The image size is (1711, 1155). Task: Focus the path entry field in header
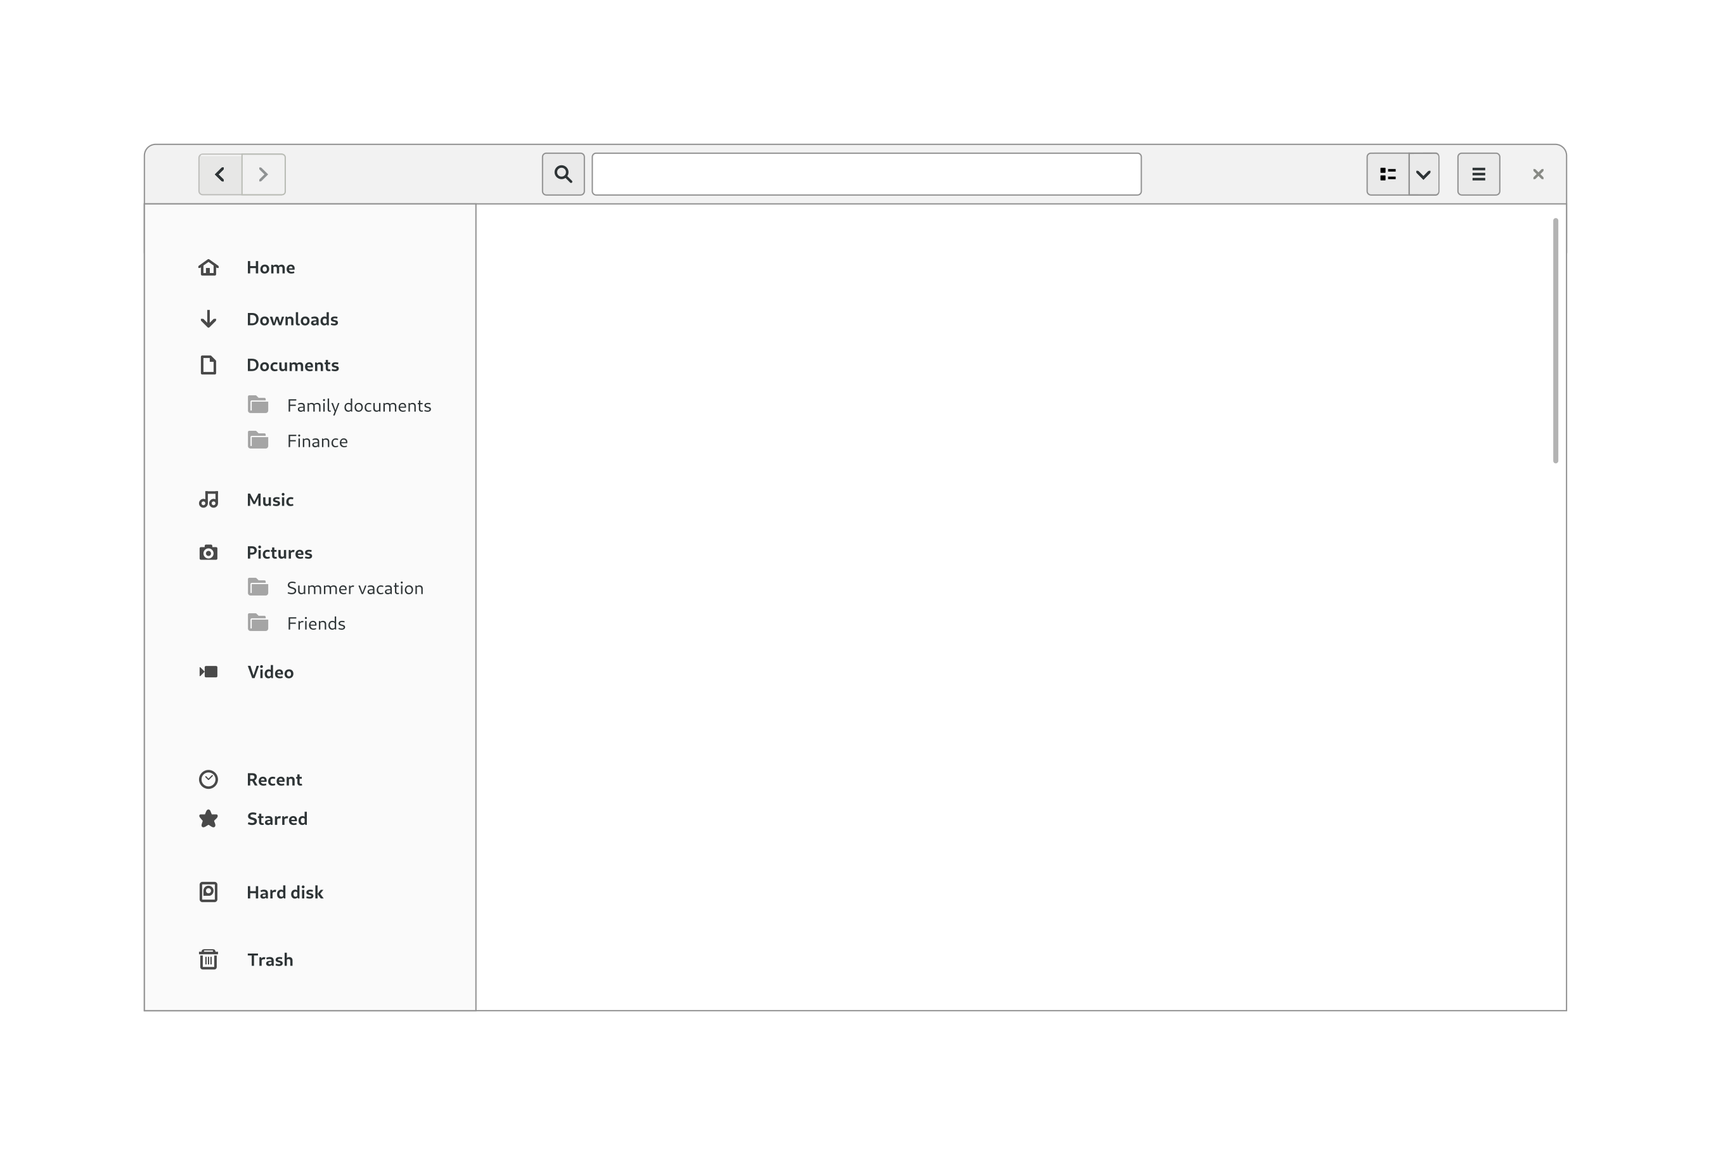867,174
